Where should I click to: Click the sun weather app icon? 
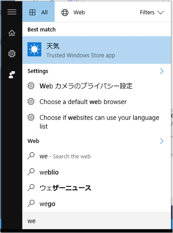[34, 49]
